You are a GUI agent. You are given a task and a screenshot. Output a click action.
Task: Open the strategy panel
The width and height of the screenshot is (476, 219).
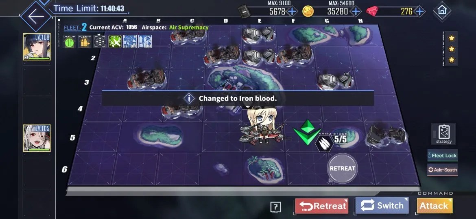tap(443, 134)
